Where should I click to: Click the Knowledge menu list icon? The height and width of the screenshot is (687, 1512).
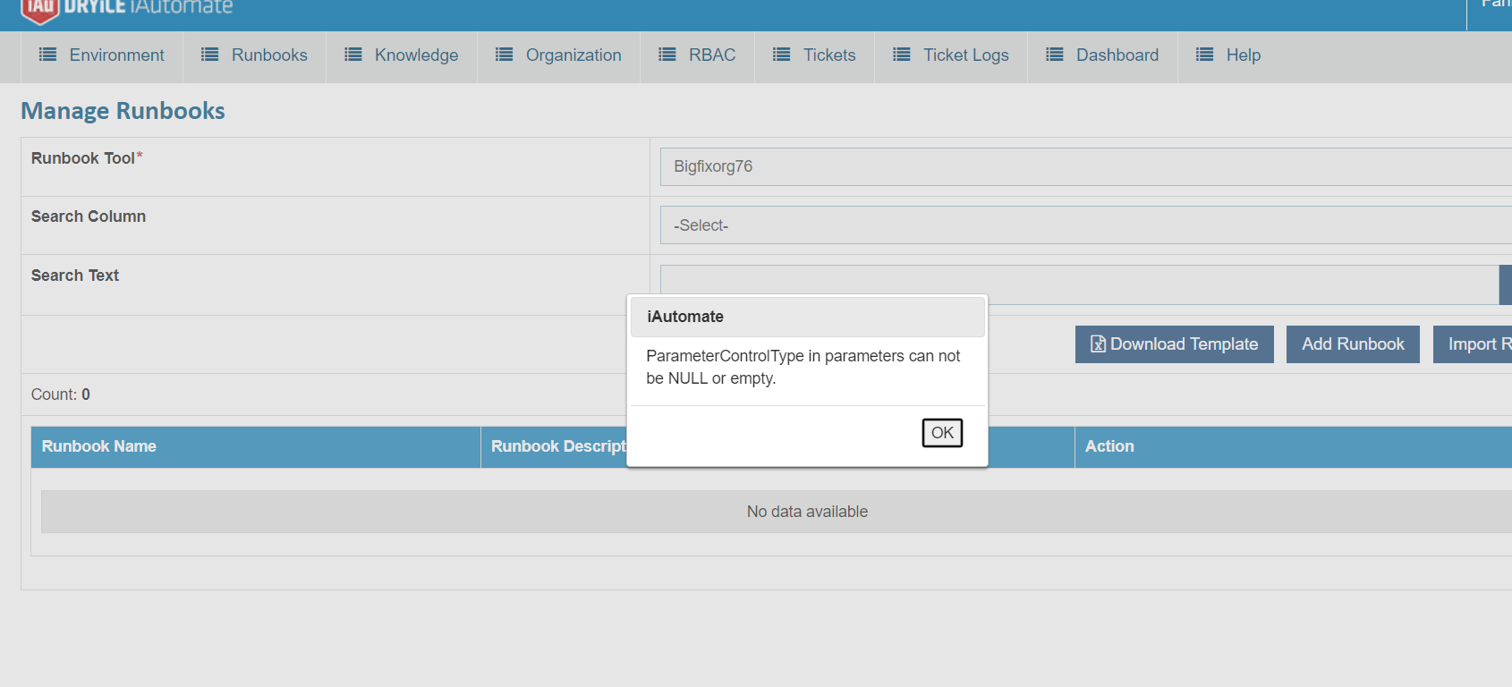pyautogui.click(x=353, y=55)
